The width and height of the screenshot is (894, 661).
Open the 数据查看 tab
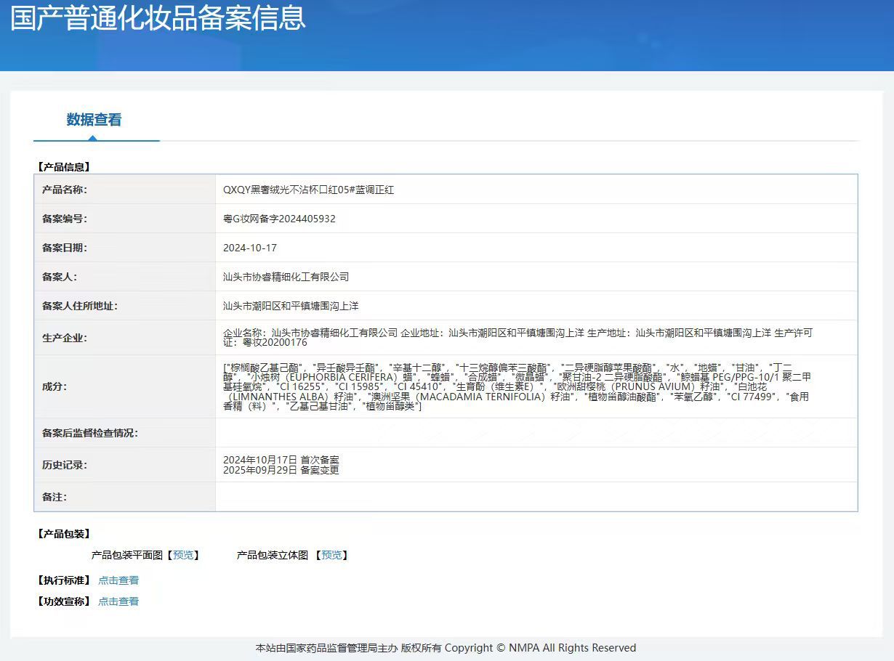94,120
